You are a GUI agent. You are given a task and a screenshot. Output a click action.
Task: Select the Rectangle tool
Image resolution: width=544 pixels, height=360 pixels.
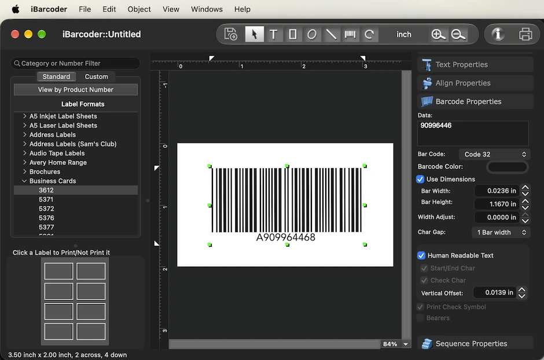pyautogui.click(x=293, y=34)
